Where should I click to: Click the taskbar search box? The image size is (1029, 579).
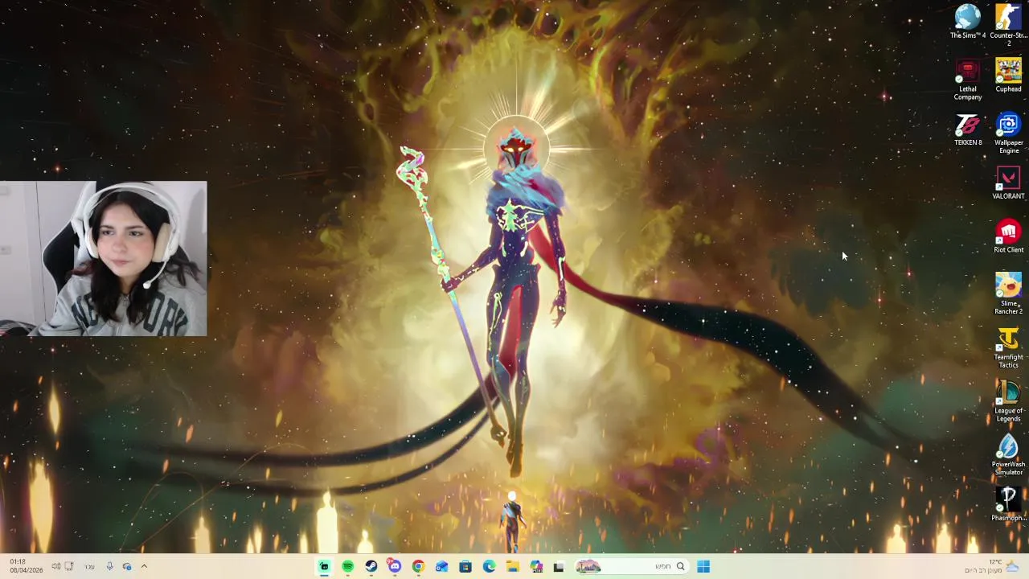[631, 567]
